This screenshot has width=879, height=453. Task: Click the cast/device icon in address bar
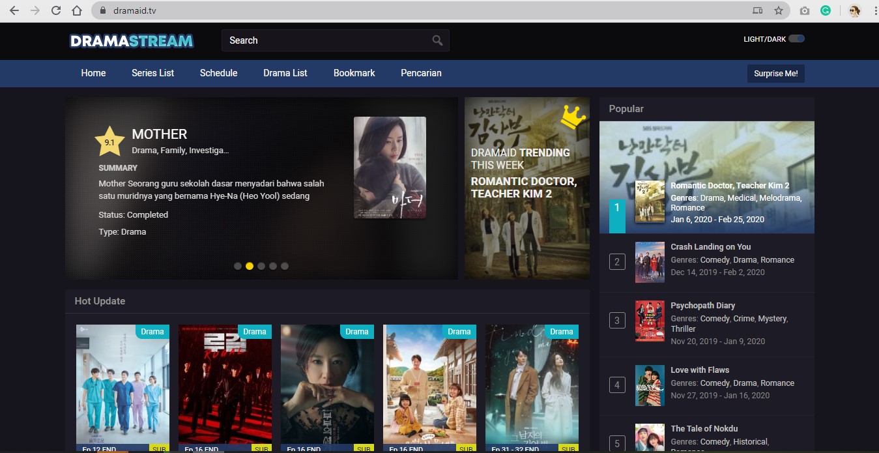point(757,10)
